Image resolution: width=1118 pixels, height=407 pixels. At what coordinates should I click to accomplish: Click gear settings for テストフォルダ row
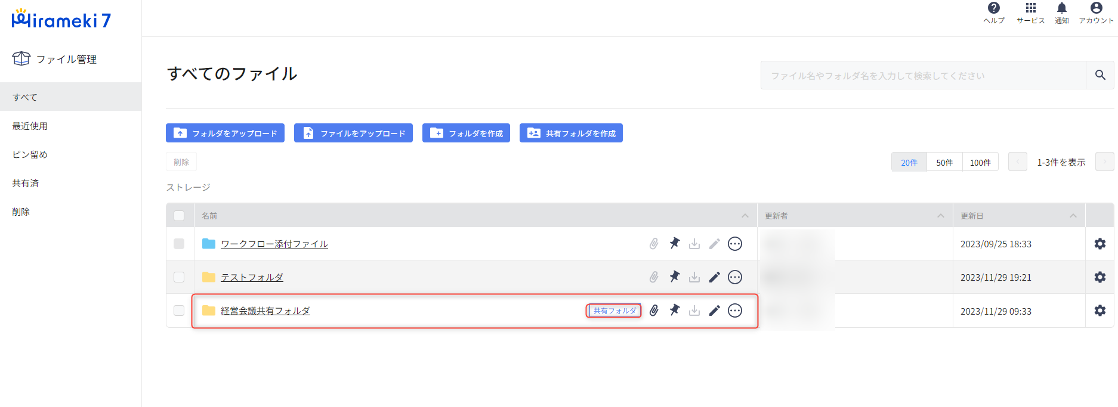[x=1100, y=277]
